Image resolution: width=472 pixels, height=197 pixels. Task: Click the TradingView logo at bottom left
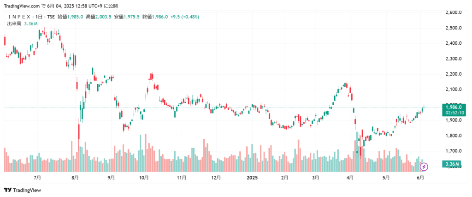pos(22,190)
